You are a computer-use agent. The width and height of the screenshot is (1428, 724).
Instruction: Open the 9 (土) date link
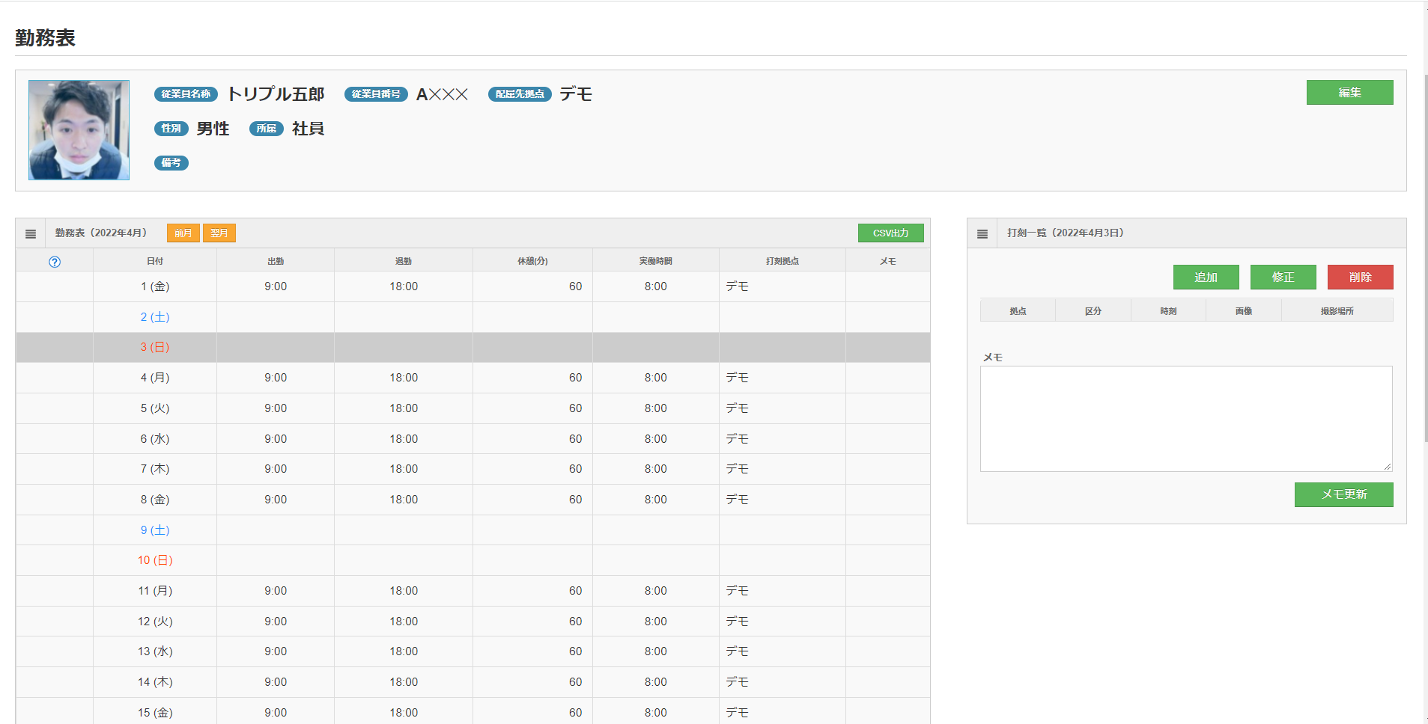point(154,530)
